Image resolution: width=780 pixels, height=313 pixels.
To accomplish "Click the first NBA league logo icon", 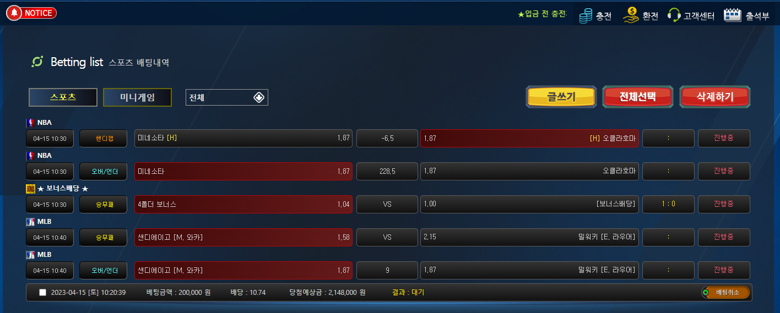I will pos(30,123).
